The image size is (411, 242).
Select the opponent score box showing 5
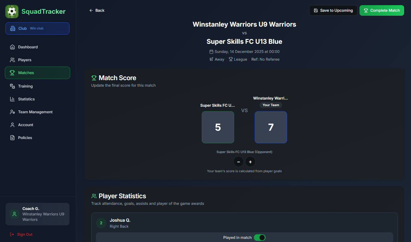[218, 127]
